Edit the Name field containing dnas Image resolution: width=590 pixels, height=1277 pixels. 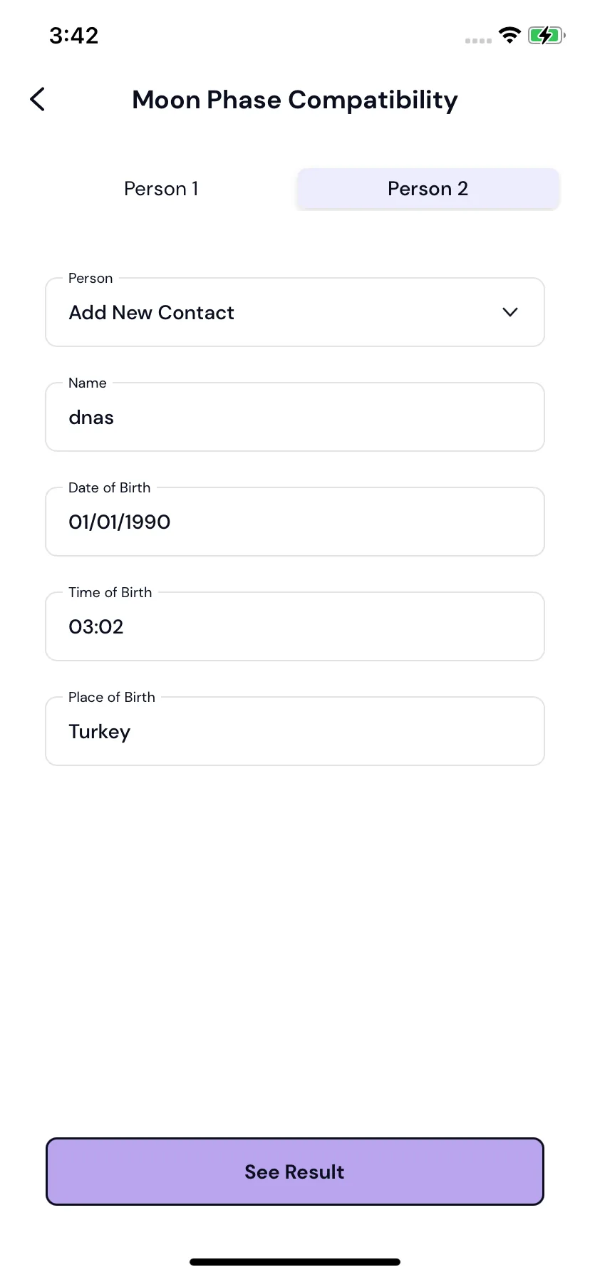295,417
